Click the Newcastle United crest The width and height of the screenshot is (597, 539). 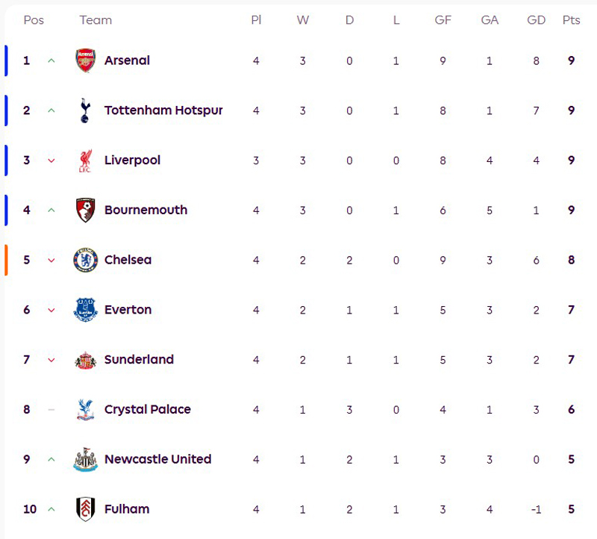click(x=85, y=459)
